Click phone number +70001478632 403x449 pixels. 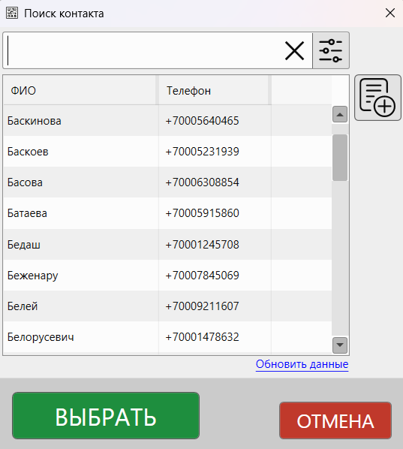(202, 337)
